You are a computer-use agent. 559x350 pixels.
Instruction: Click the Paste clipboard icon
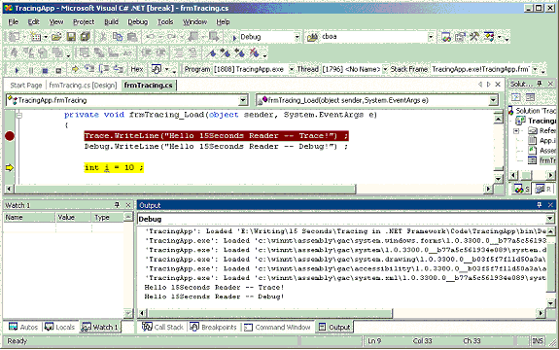coord(132,37)
